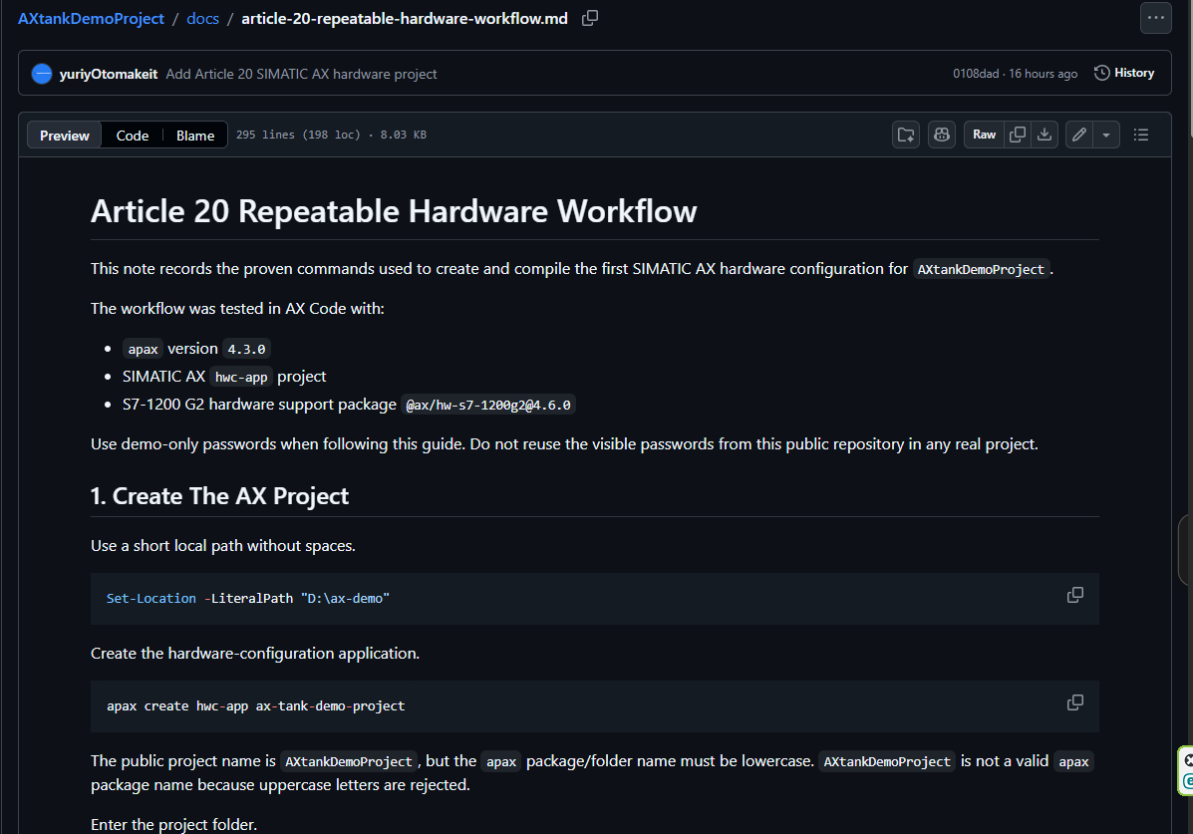The image size is (1193, 834).
Task: Click 'Use demo-only passwords' warning paragraph
Action: point(564,443)
